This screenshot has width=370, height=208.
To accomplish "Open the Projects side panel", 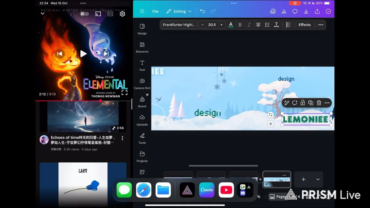I will click(x=142, y=157).
